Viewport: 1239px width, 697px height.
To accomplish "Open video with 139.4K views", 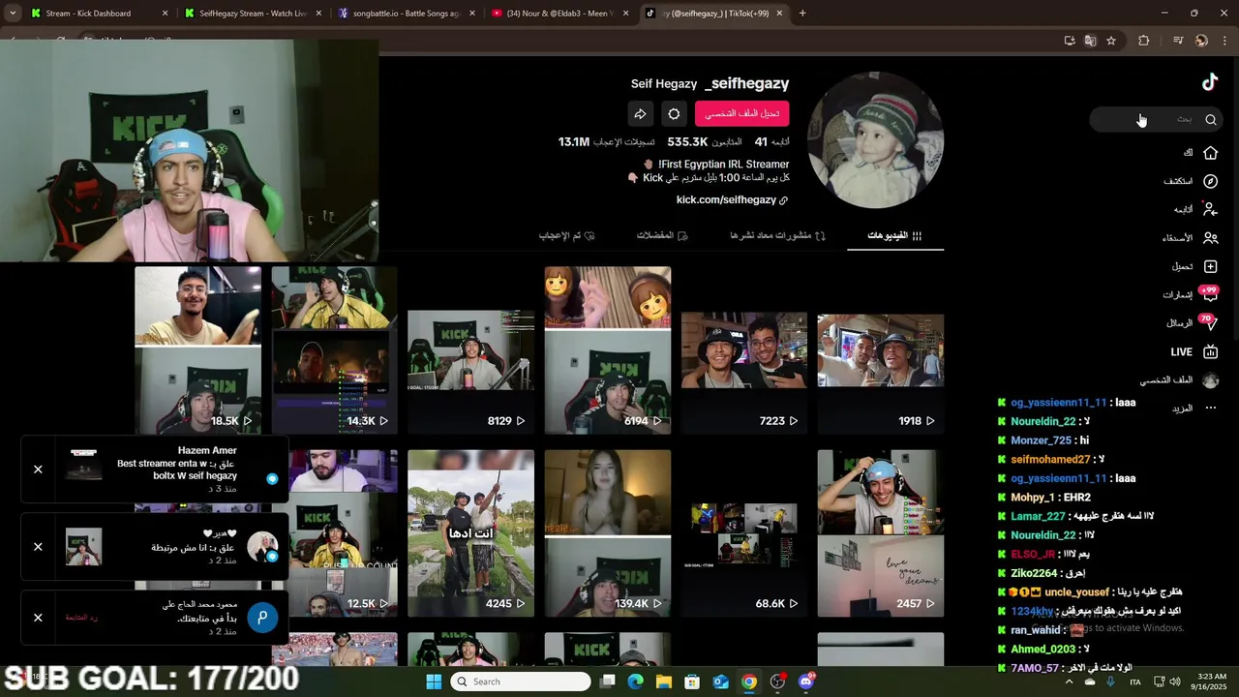I will tap(608, 533).
